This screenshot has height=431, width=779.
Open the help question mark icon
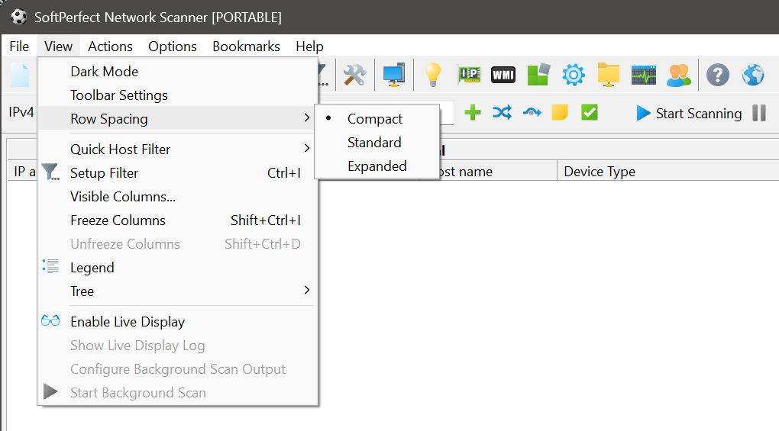pos(718,76)
